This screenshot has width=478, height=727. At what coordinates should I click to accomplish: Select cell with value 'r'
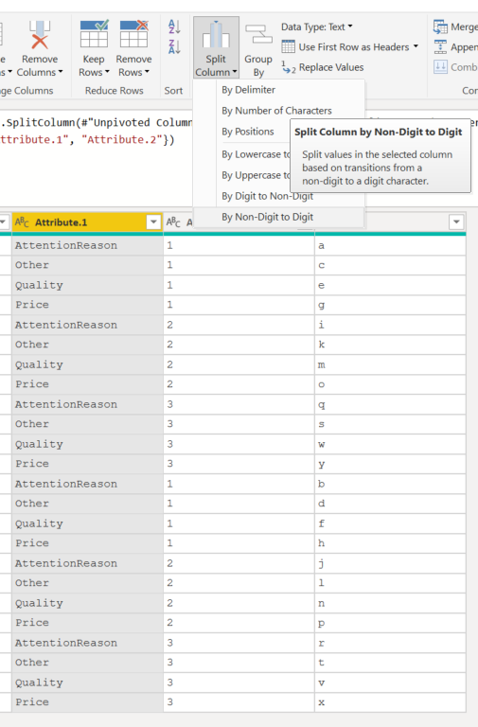point(390,643)
